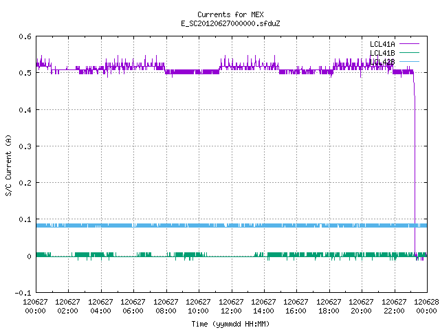Click the x-axis tick 120627 22:00
The height and width of the screenshot is (330, 440).
(394, 306)
